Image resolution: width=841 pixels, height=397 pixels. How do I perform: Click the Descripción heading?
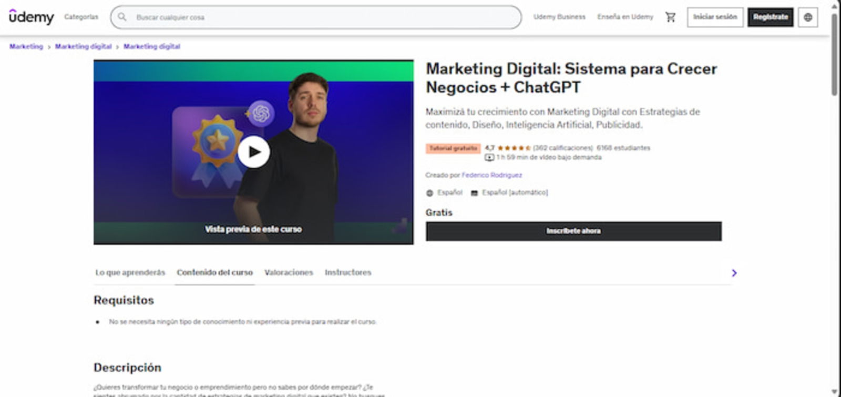click(x=128, y=368)
